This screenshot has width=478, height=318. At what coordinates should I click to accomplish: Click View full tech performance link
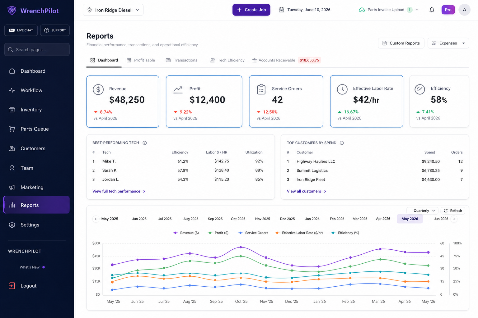coord(119,191)
